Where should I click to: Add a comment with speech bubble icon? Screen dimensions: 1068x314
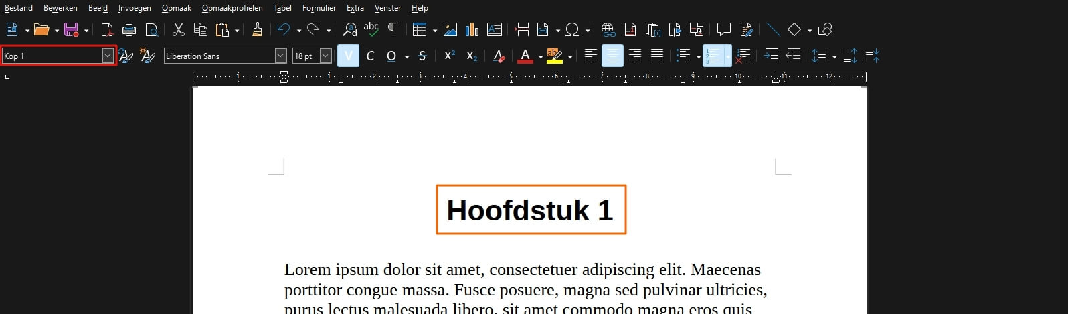(723, 30)
